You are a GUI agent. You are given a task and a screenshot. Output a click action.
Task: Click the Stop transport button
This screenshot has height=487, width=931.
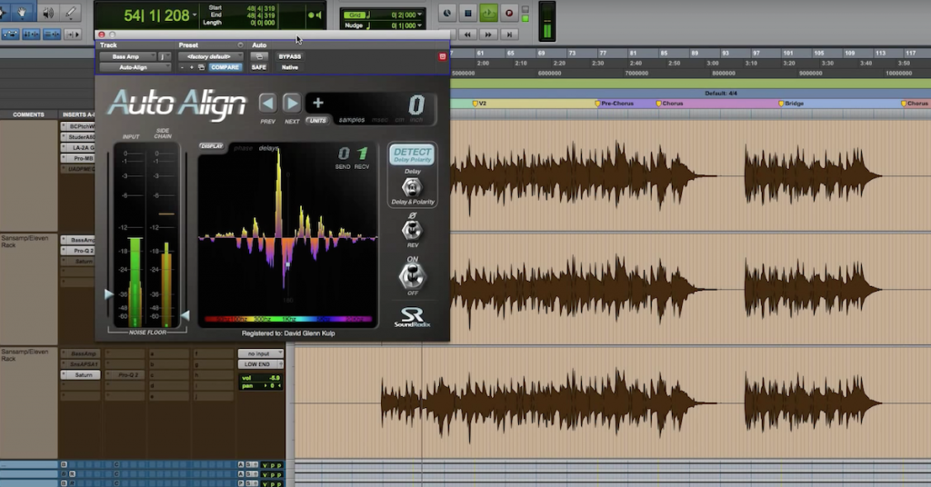[468, 13]
